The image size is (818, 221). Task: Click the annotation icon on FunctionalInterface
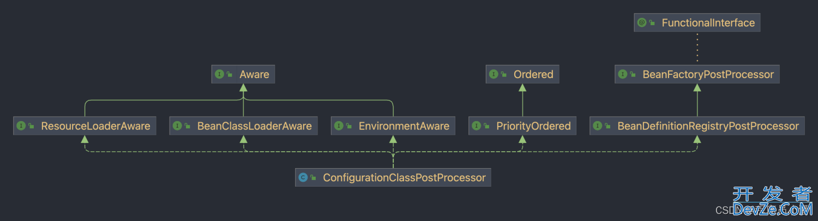pyautogui.click(x=642, y=23)
